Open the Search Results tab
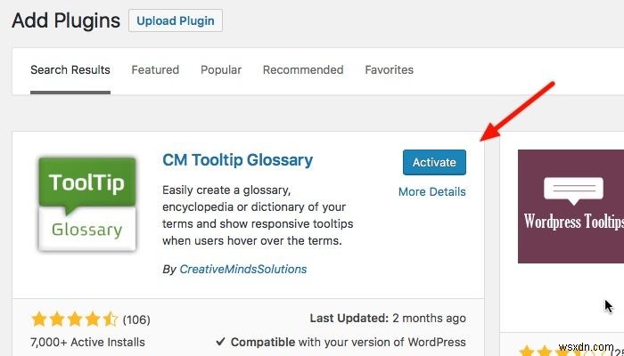 70,69
